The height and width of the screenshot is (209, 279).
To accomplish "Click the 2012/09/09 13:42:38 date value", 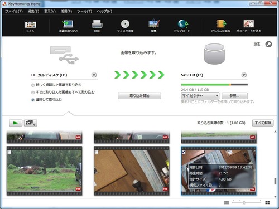I will (x=235, y=167).
